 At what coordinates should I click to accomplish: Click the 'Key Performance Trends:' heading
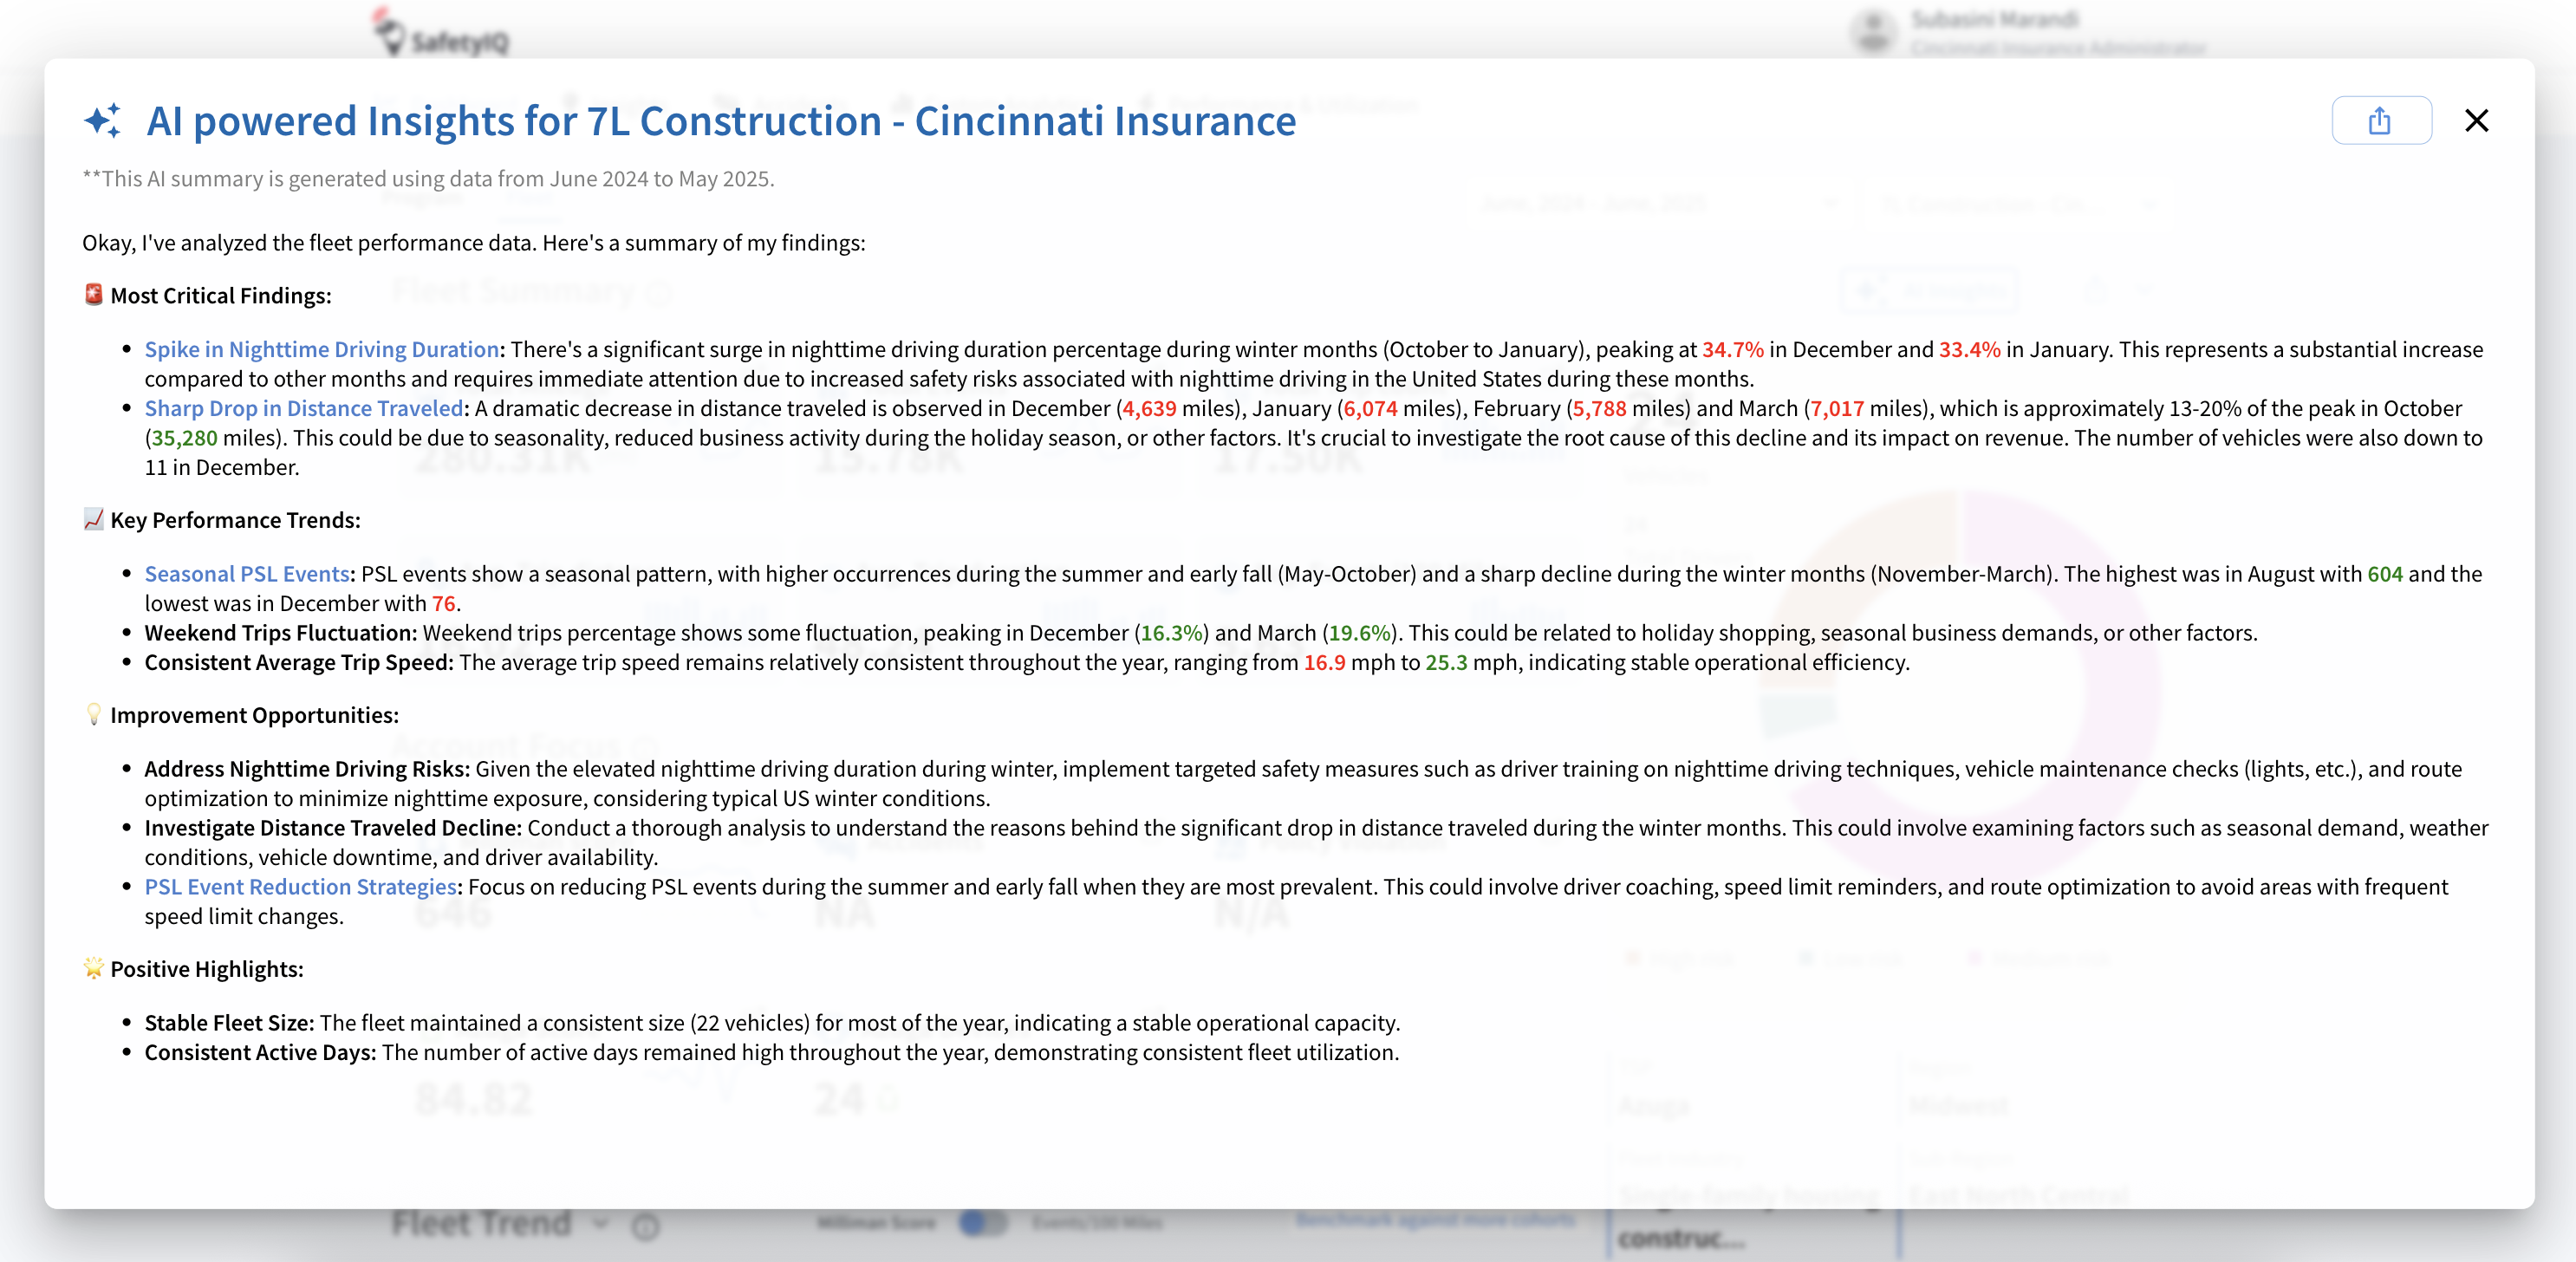click(x=236, y=520)
